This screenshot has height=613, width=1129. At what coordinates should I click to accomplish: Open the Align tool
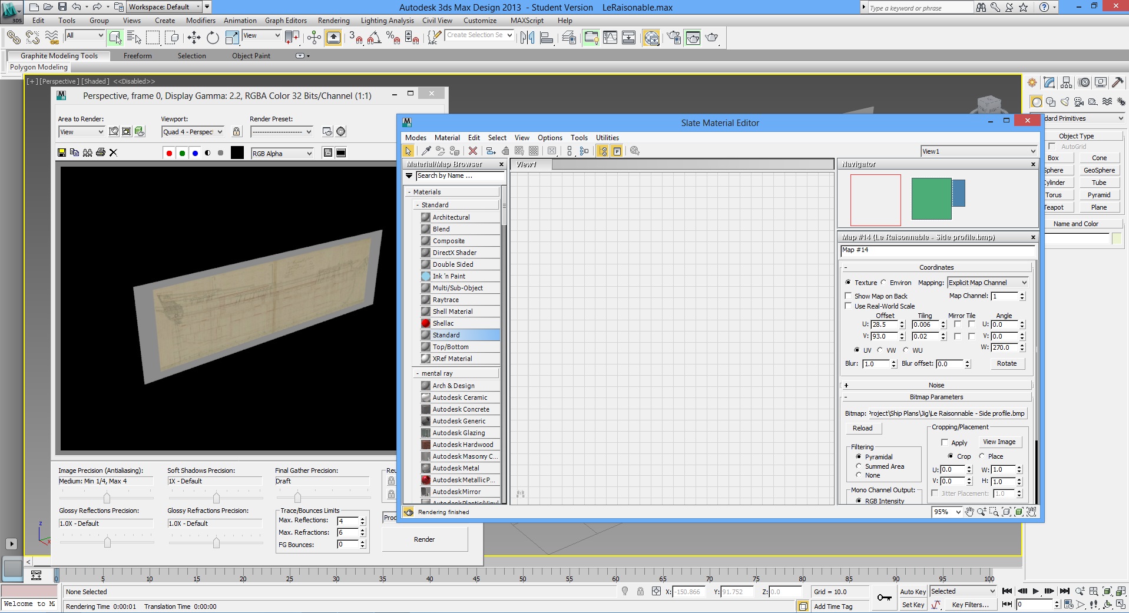click(x=547, y=38)
